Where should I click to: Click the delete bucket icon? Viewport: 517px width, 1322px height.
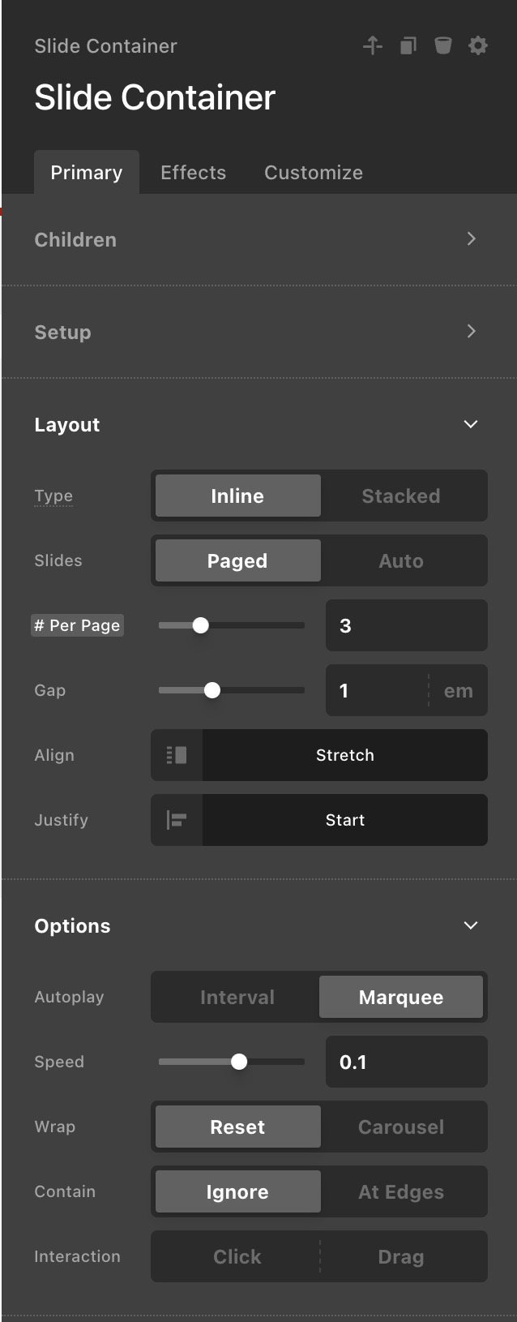point(442,45)
